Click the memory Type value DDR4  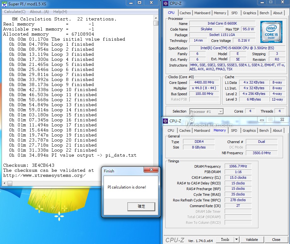[x=199, y=142]
